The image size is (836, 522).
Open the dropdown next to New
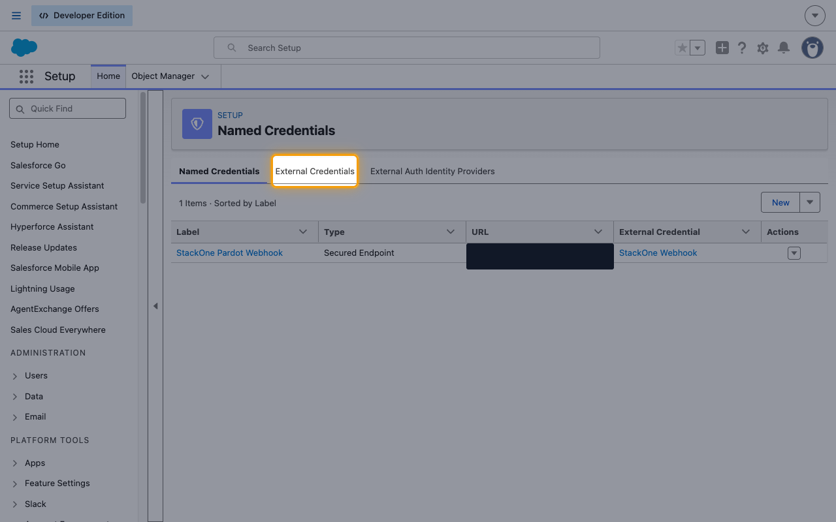tap(810, 202)
